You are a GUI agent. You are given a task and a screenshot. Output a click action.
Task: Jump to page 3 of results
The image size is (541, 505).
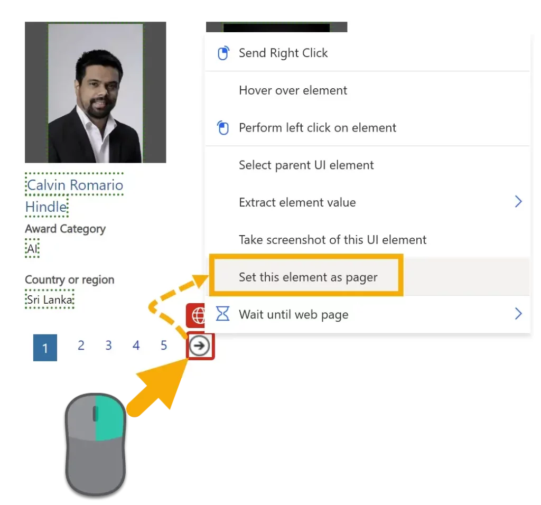pyautogui.click(x=108, y=345)
